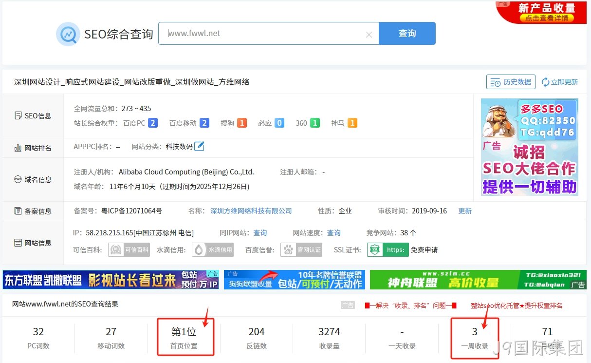The image size is (591, 363).
Task: Open 狗狗联盟收量 banner ad
Action: point(294,280)
